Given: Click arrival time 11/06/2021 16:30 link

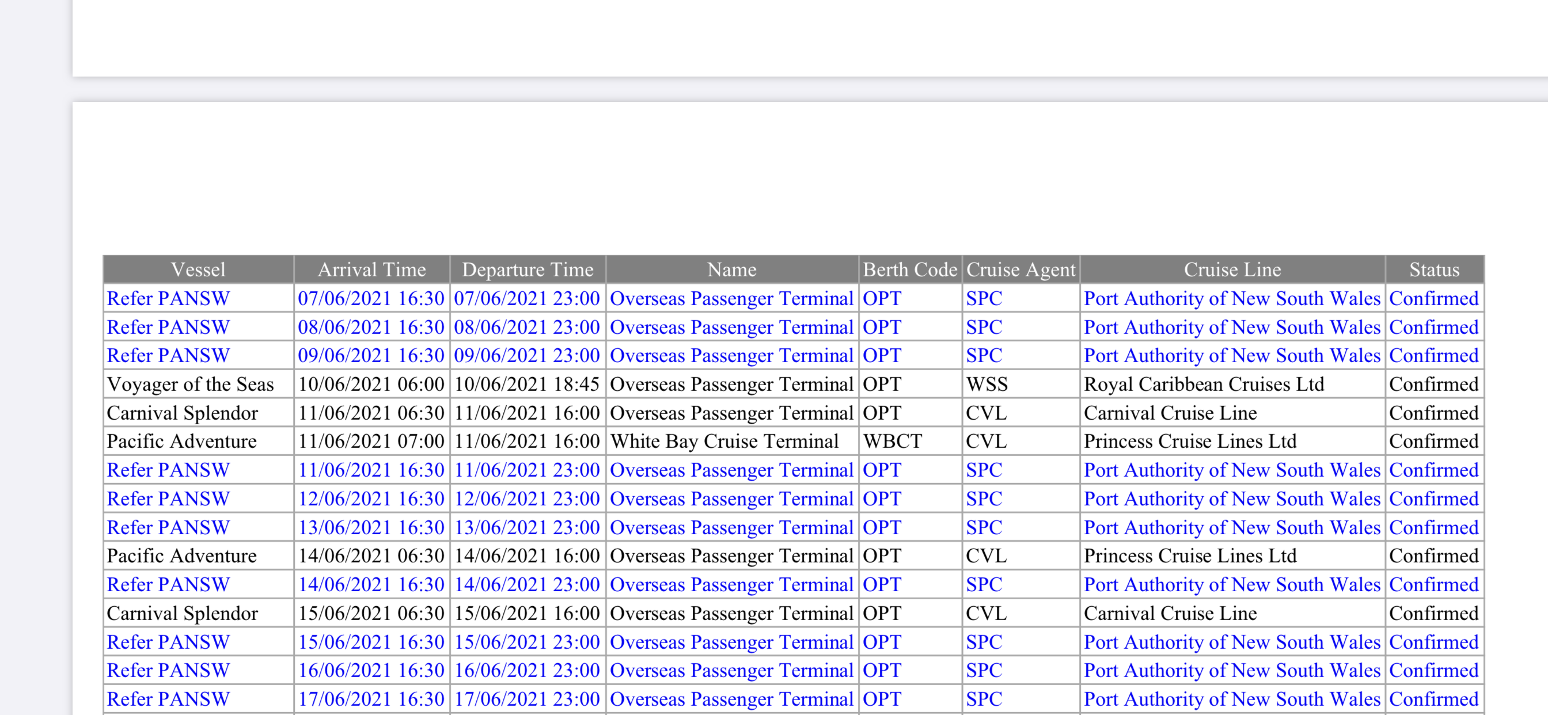Looking at the screenshot, I should (x=371, y=470).
